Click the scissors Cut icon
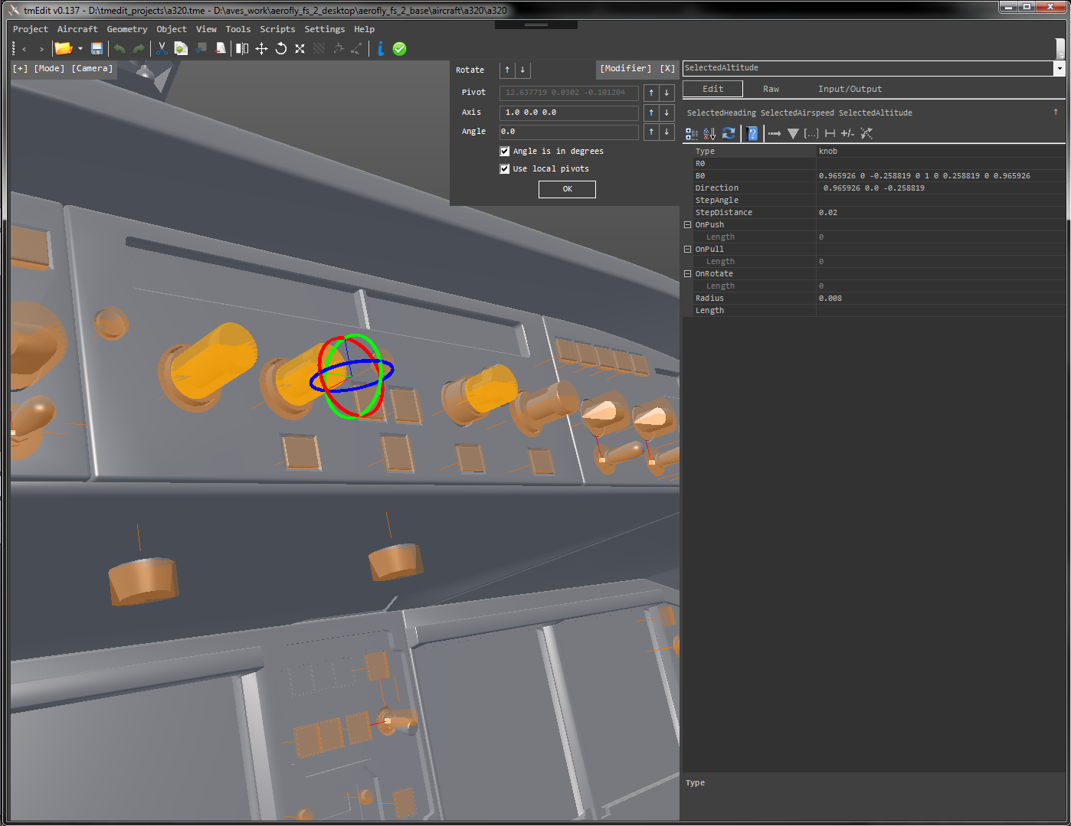Viewport: 1071px width, 826px height. point(162,49)
